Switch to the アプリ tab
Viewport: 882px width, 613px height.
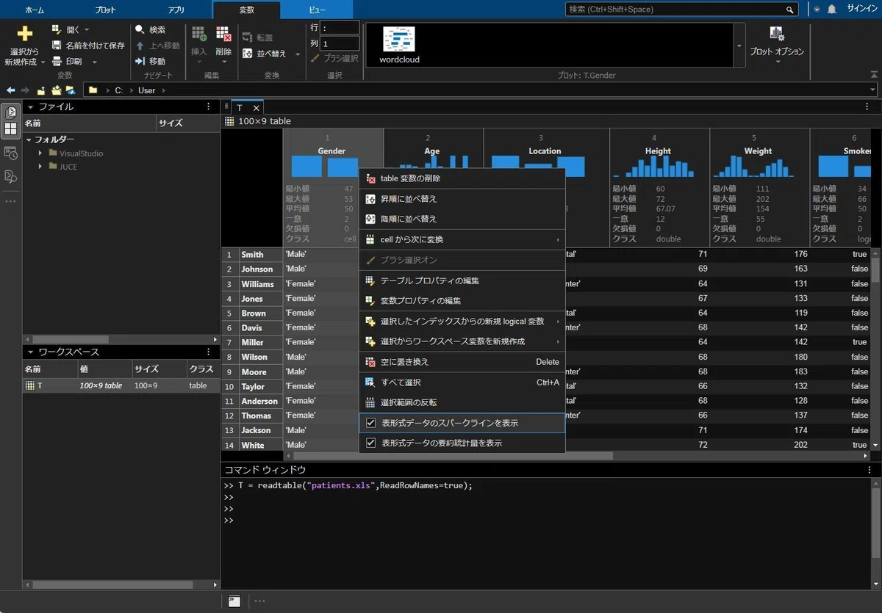[x=176, y=10]
